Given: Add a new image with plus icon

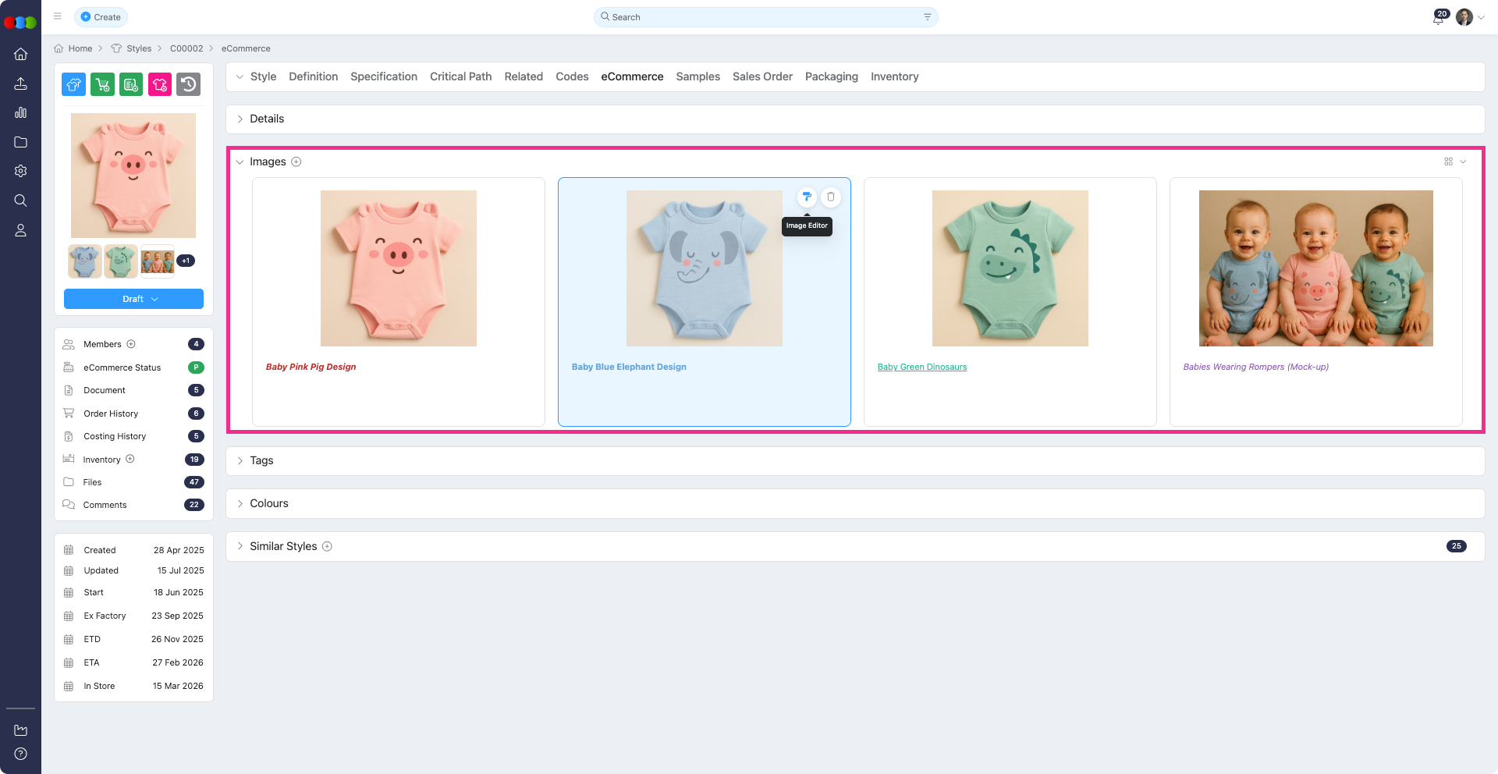Looking at the screenshot, I should coord(296,162).
